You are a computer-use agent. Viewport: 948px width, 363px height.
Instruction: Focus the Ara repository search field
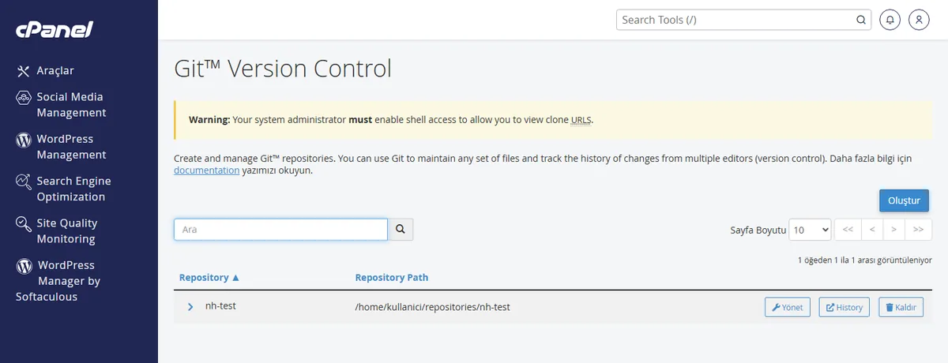(280, 229)
